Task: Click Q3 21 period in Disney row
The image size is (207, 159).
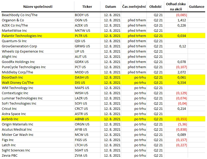Action: (158, 82)
